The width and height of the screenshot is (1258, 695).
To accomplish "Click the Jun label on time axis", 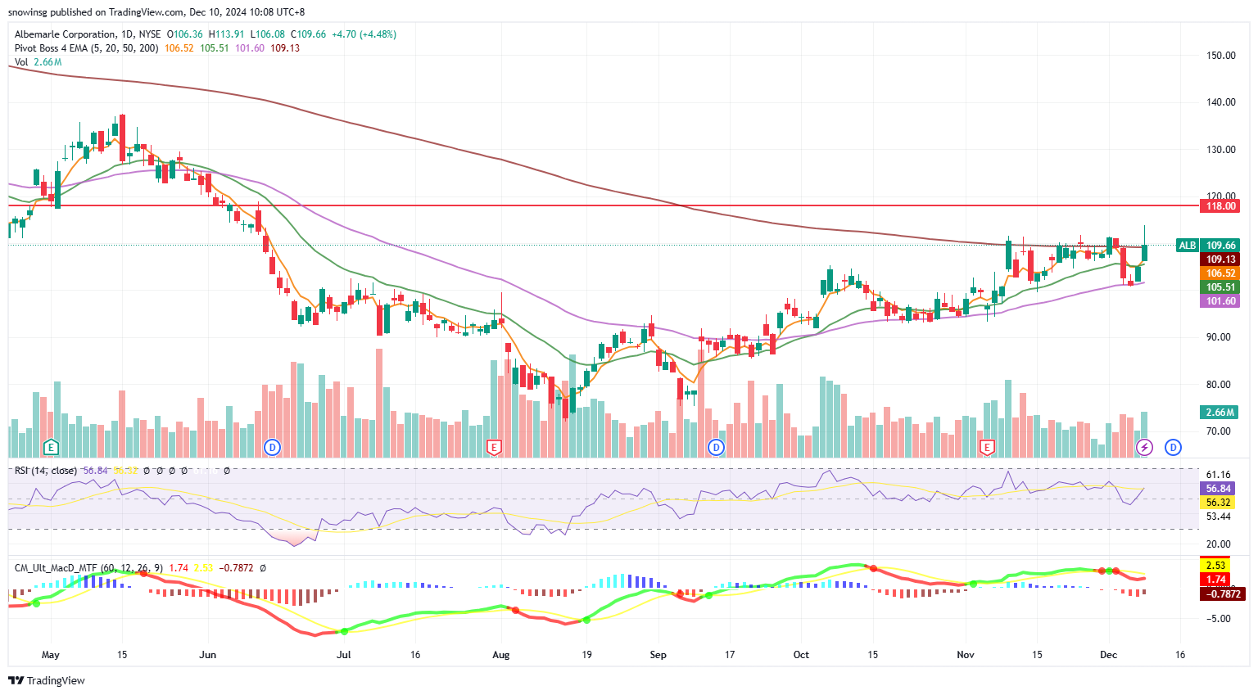I will pyautogui.click(x=207, y=655).
